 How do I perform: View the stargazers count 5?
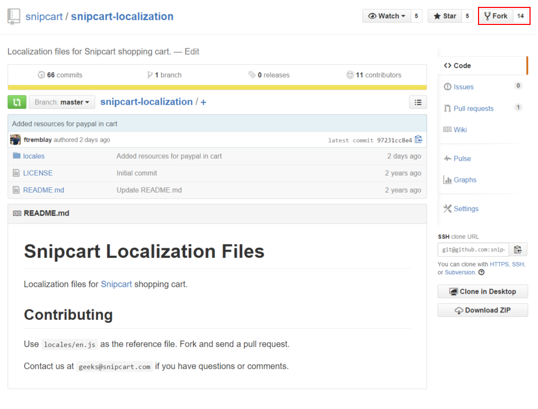point(467,16)
